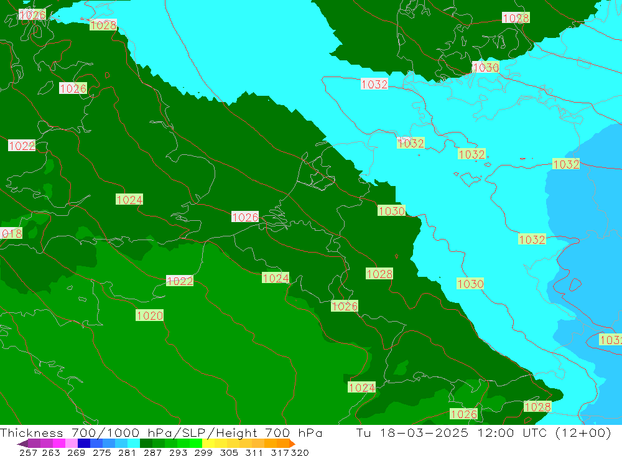622x456 pixels.
Task: Select the 311 legend value
Action: (x=254, y=452)
